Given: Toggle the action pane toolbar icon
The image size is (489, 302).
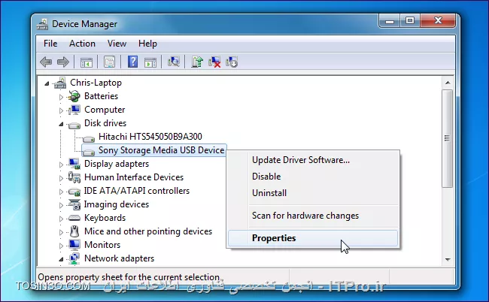Looking at the screenshot, I should pos(150,62).
